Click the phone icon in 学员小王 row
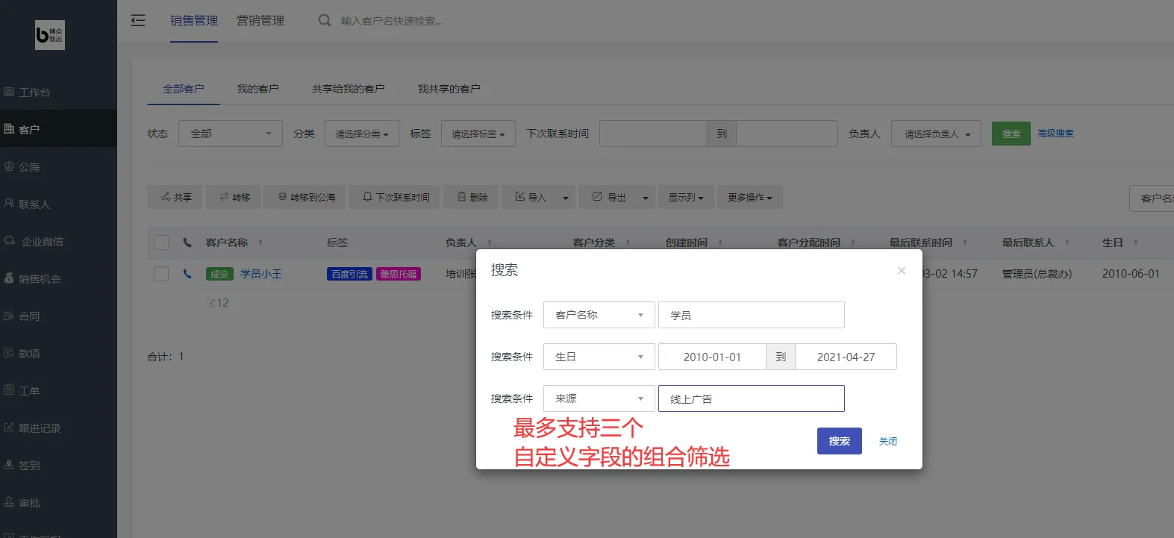This screenshot has height=538, width=1174. (187, 274)
